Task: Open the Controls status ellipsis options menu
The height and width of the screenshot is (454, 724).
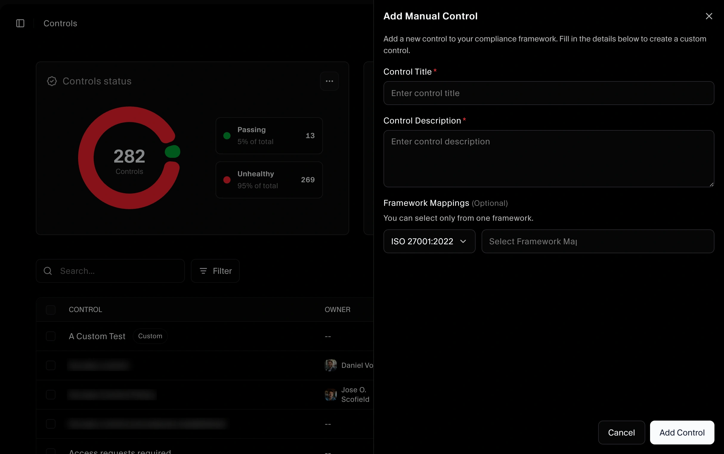Action: [x=329, y=81]
